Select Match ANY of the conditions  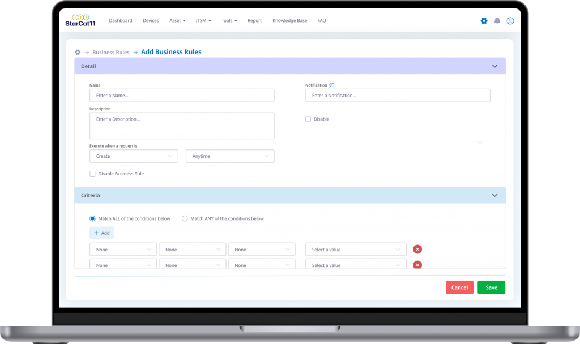(185, 219)
